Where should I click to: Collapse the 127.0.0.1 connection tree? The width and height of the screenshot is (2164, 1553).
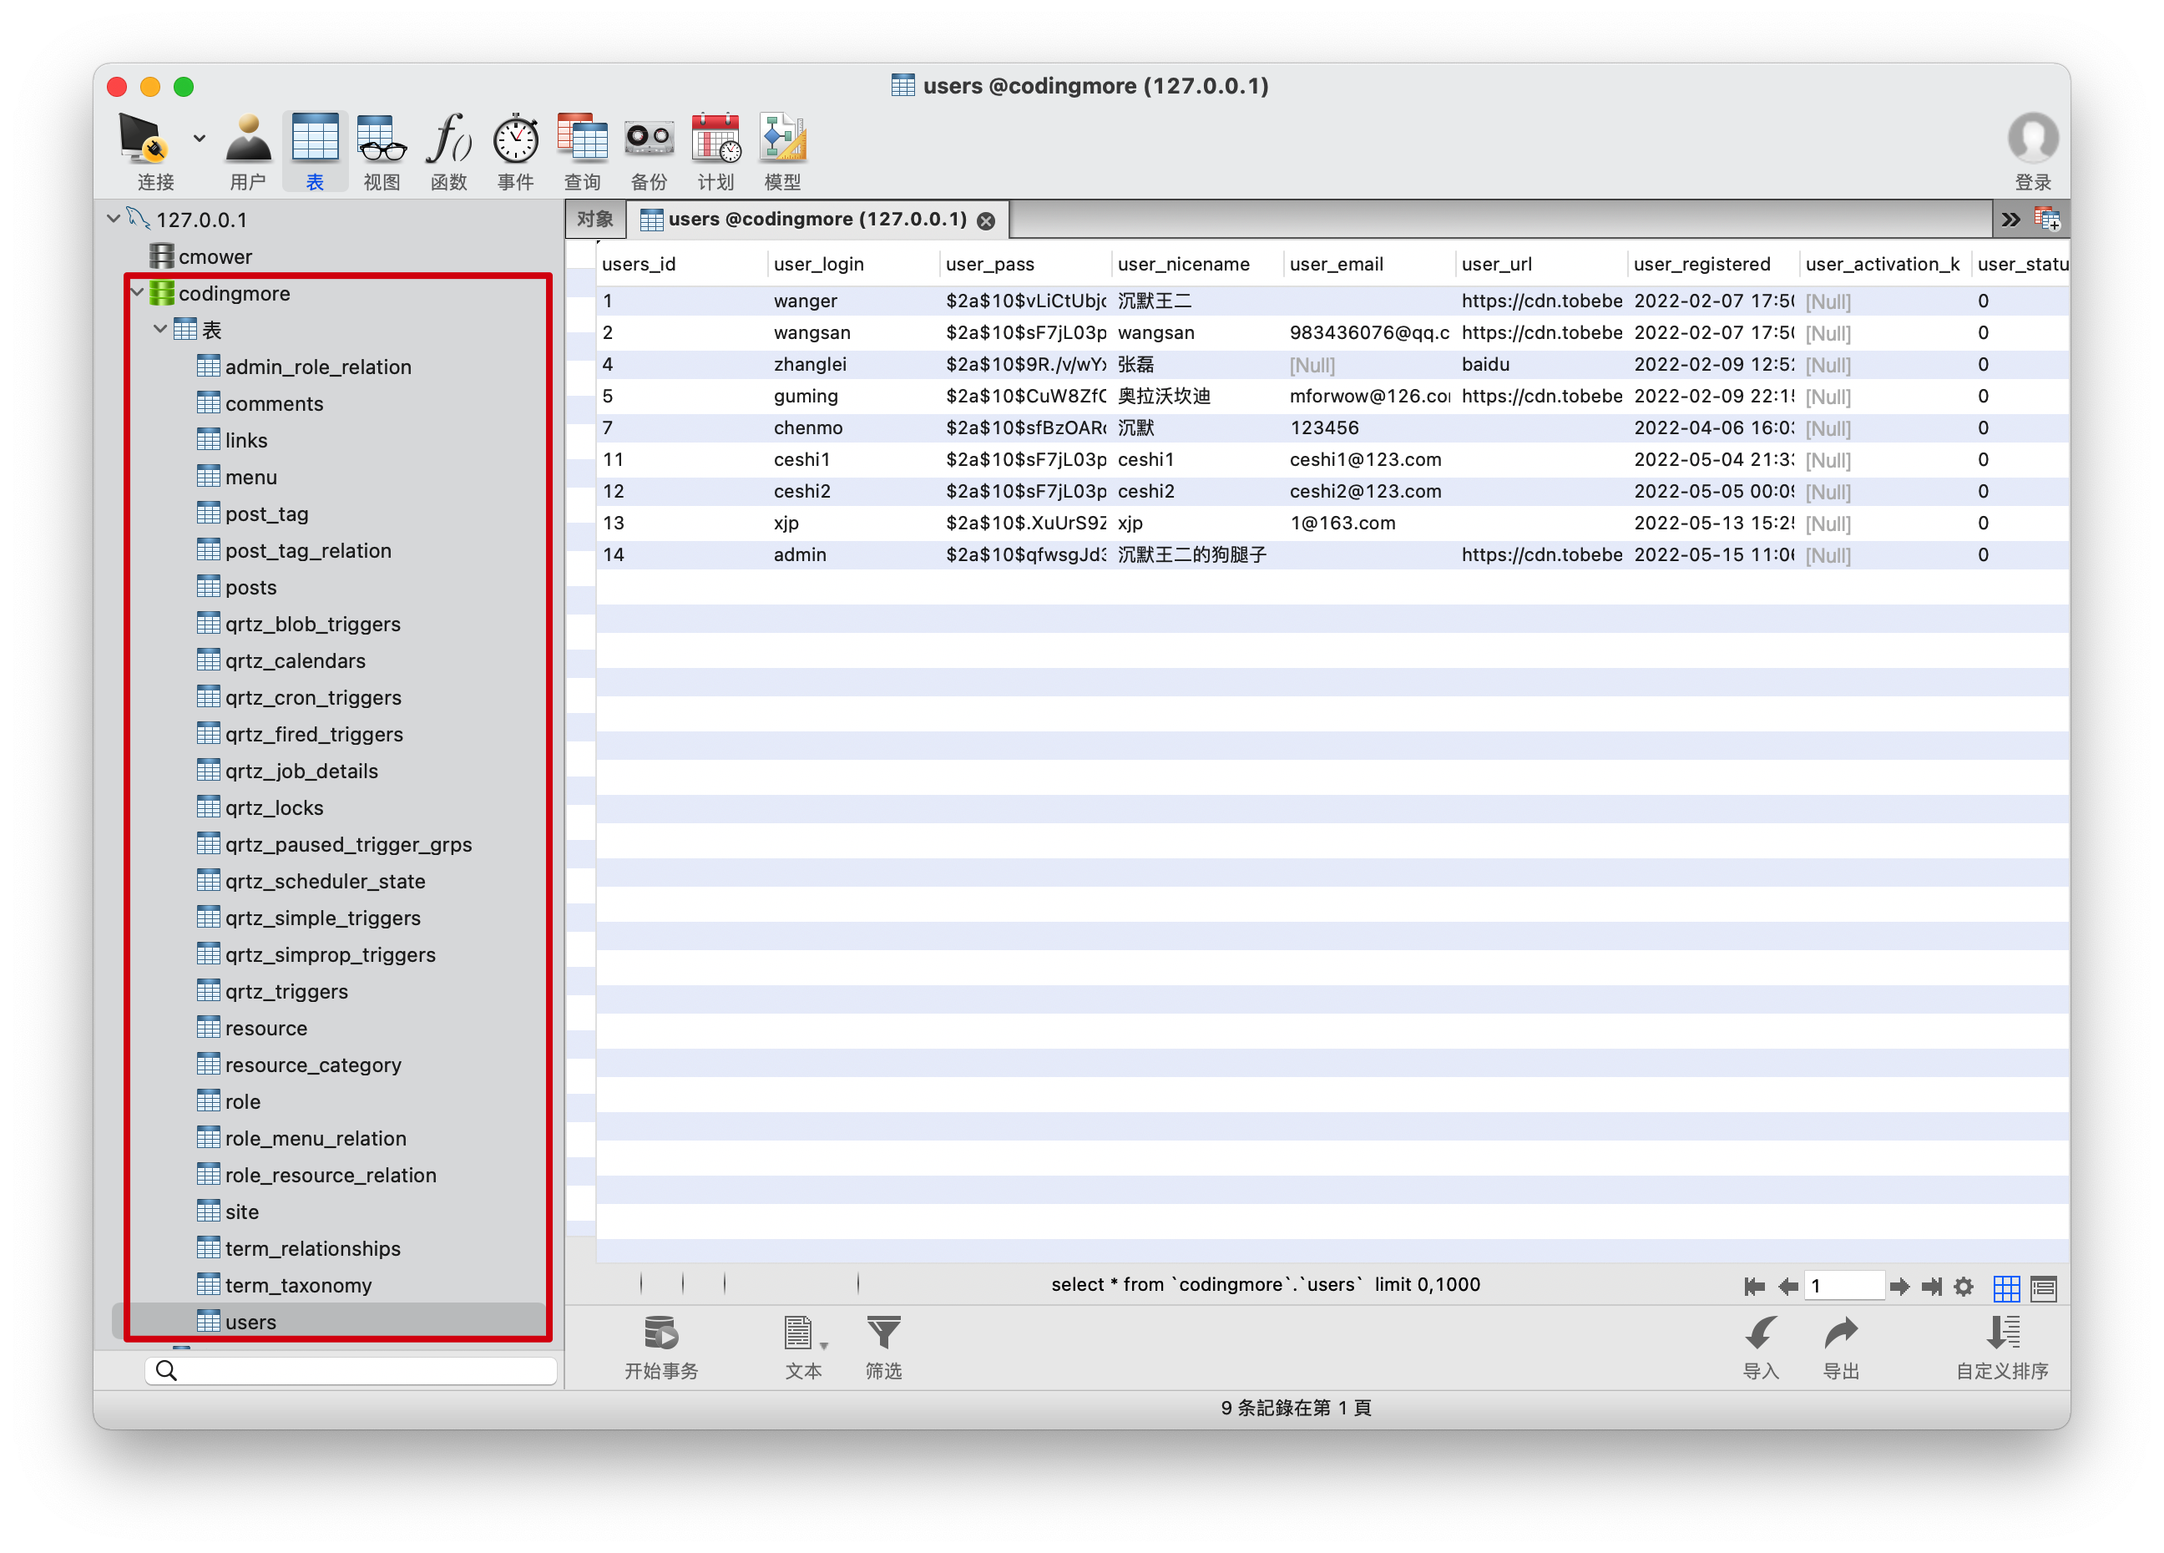coord(114,220)
